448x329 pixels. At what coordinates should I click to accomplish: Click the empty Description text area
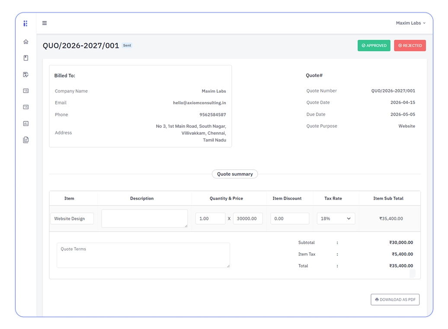tap(144, 219)
